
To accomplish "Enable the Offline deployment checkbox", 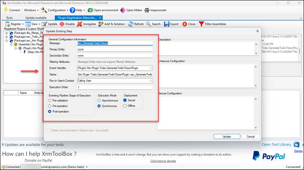I will (125, 106).
